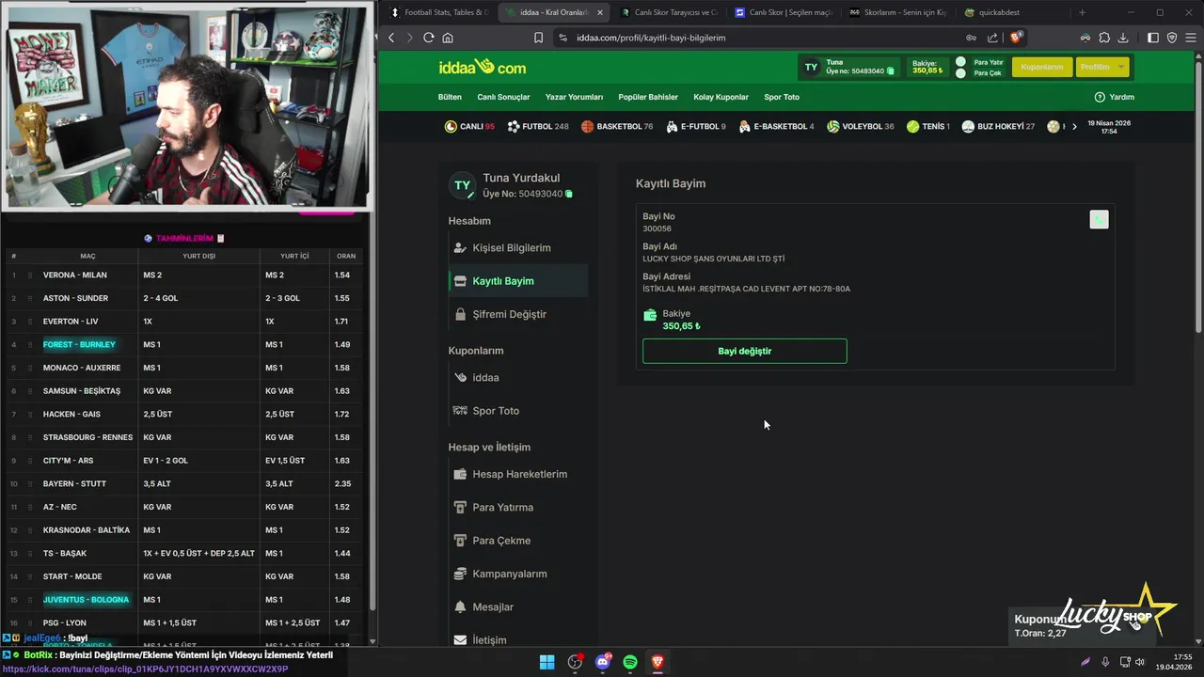Screen dimensions: 1204x677
Task: Open Kampanyalarım in sidebar
Action: click(518, 574)
